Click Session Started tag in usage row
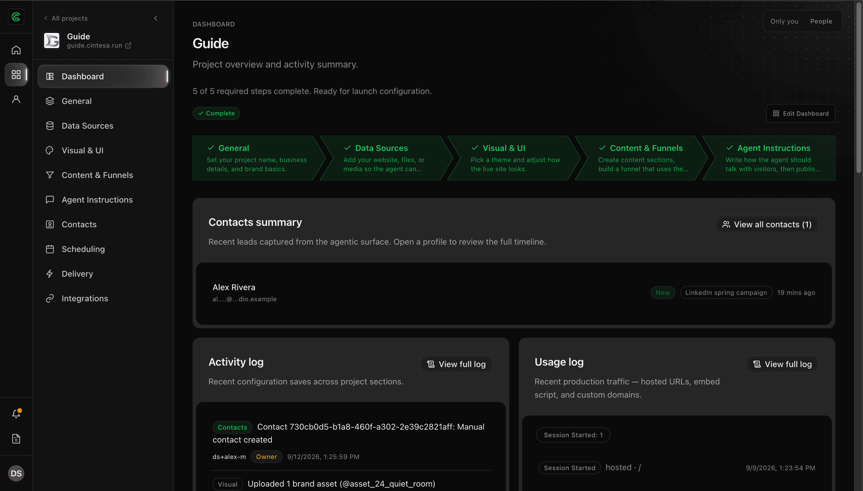863x491 pixels. click(569, 468)
